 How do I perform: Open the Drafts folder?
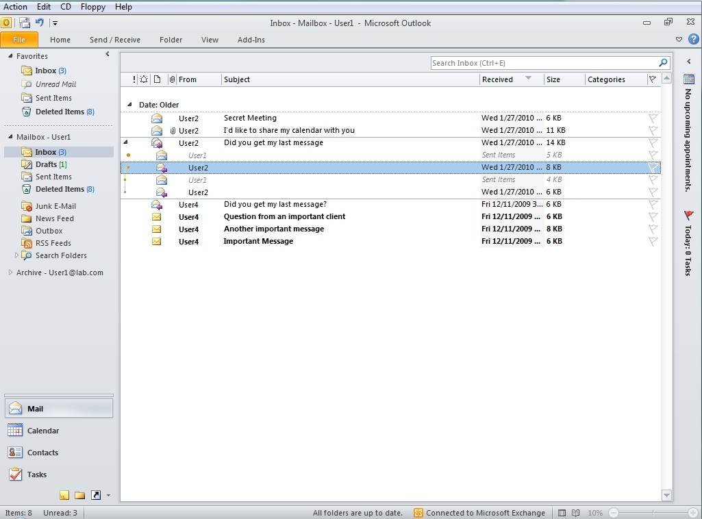click(51, 164)
